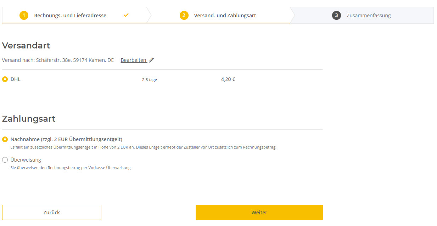
Task: Click the dark circle numbered 3
Action: point(336,16)
